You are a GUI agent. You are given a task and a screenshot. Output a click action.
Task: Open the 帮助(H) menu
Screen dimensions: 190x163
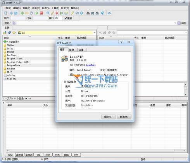(x=75, y=8)
